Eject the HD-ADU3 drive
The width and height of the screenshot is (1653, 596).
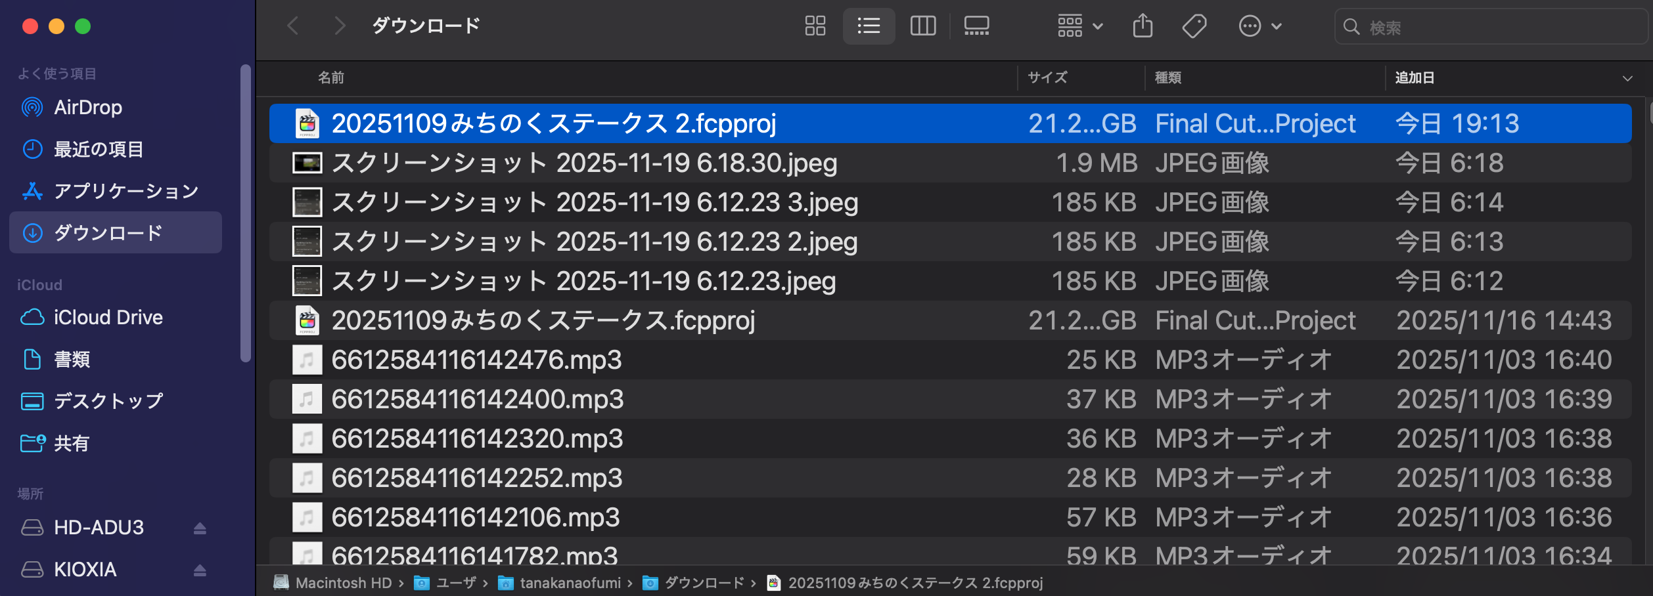pos(200,528)
